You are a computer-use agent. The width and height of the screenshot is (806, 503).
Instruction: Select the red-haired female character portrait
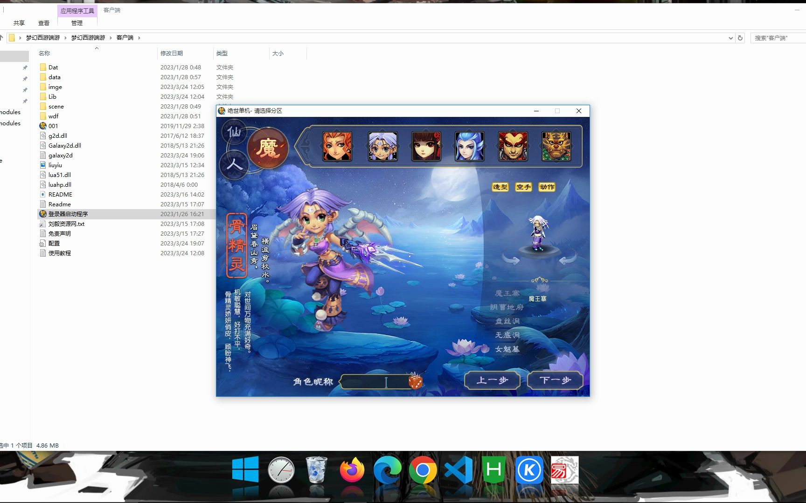(x=337, y=146)
